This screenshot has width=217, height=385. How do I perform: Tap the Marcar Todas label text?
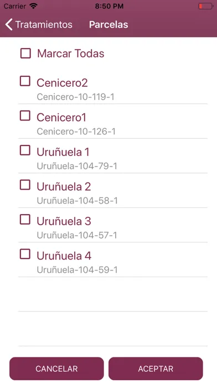[x=71, y=54]
